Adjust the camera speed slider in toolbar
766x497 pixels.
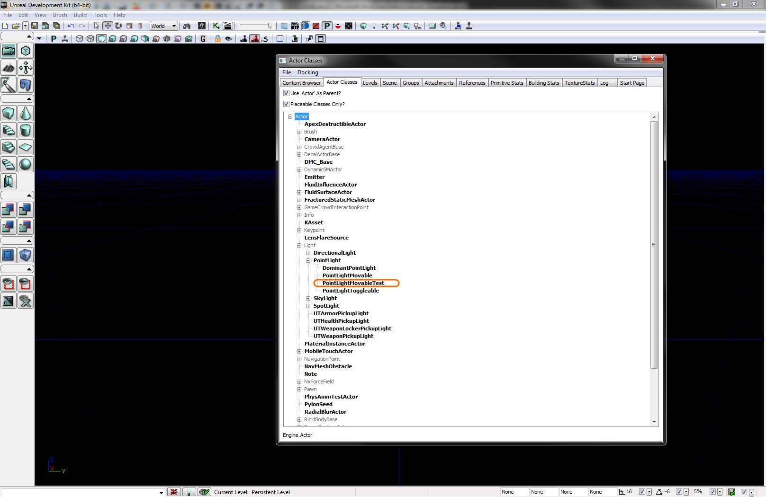(x=256, y=26)
